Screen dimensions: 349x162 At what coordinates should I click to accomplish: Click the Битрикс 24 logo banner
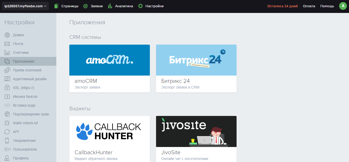tap(196, 60)
